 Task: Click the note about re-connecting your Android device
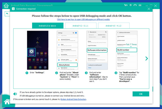pyautogui.click(x=52, y=96)
